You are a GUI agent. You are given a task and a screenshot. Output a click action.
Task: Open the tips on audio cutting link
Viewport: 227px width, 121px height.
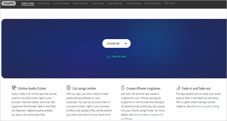207,107
